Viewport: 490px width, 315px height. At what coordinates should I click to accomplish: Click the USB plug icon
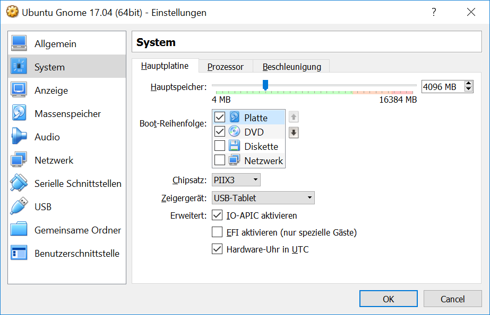pyautogui.click(x=19, y=206)
